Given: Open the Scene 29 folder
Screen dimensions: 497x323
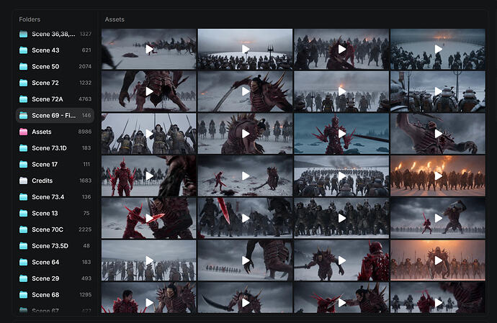Looking at the screenshot, I should [55, 278].
